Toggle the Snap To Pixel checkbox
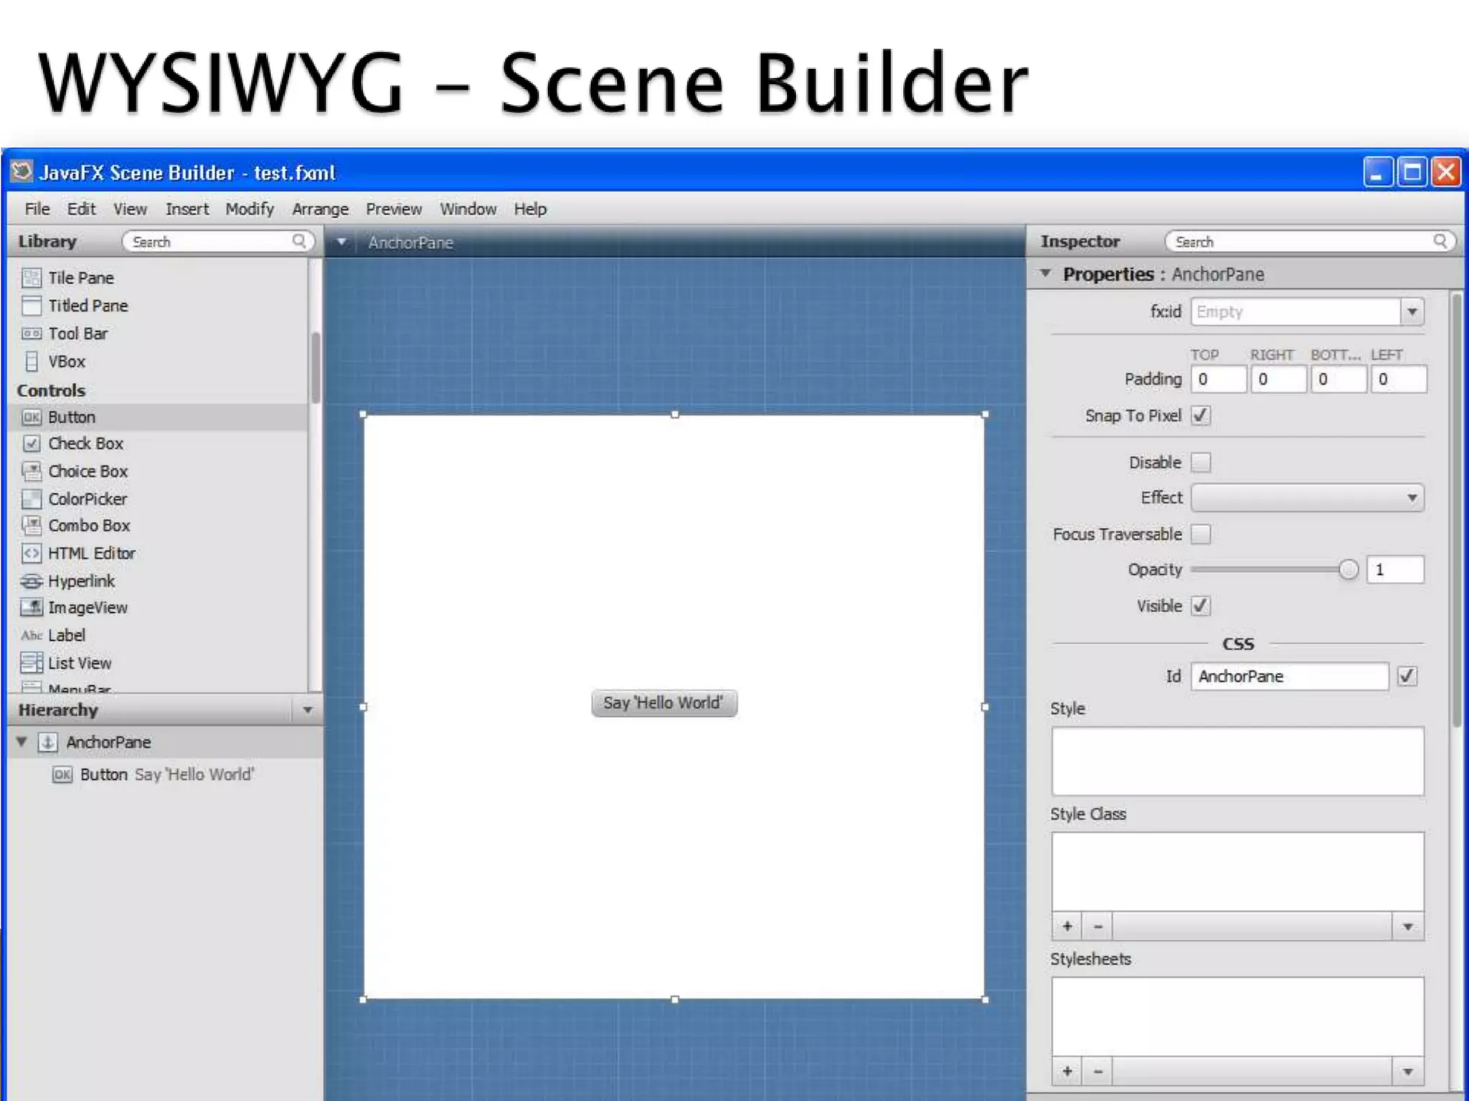 1201,416
